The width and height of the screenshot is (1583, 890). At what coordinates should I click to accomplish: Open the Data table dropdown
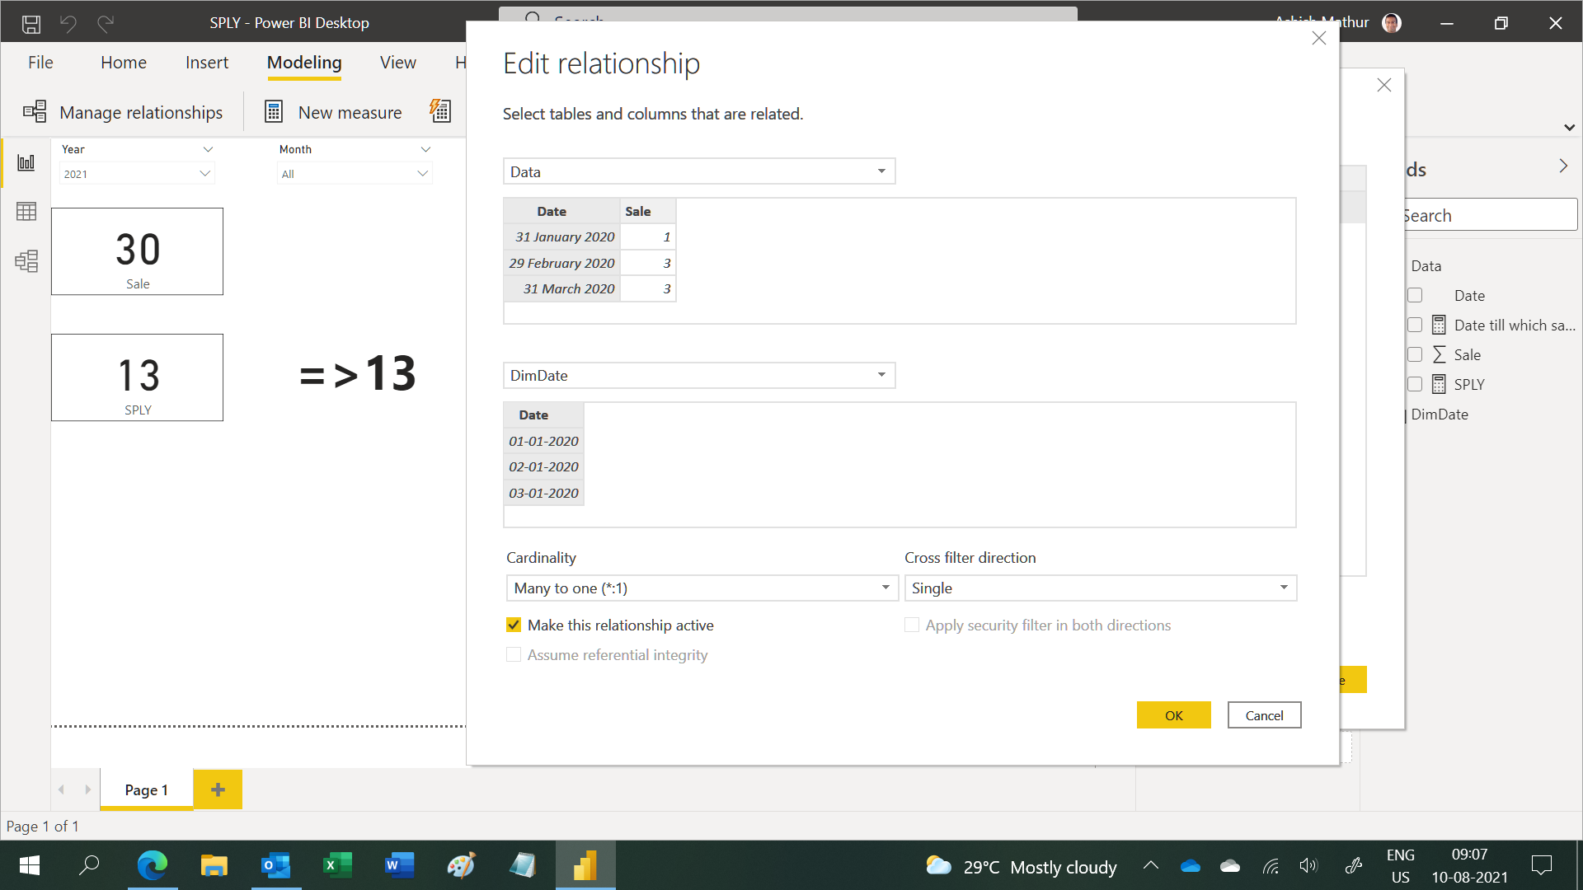pyautogui.click(x=699, y=171)
